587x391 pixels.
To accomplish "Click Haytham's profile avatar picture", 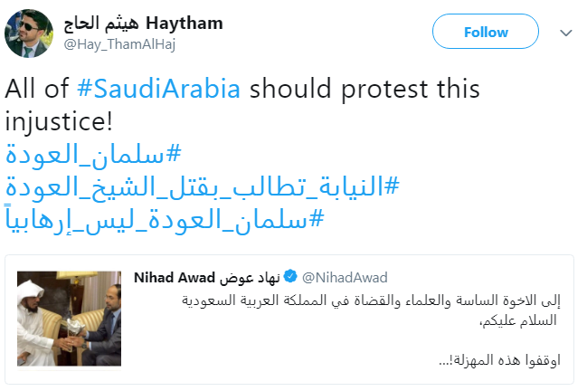I will [x=32, y=32].
